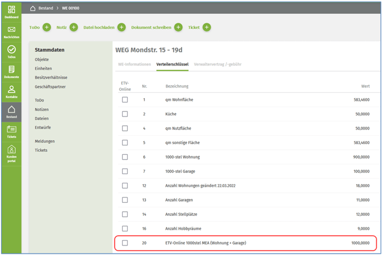Switch to WE-Informationen tab

pos(134,64)
